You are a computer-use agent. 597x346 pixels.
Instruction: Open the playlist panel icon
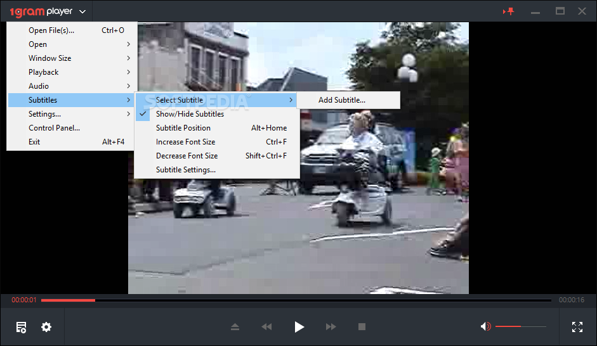(x=21, y=327)
